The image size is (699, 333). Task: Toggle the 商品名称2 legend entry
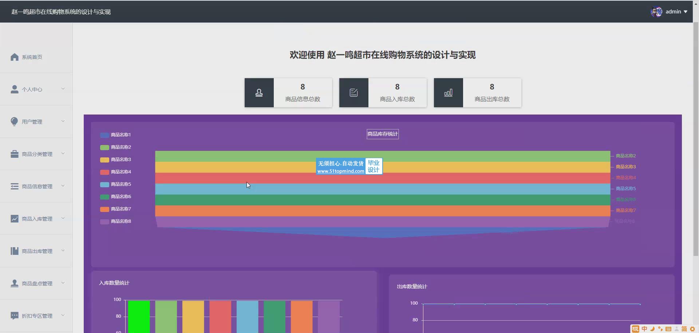point(115,147)
